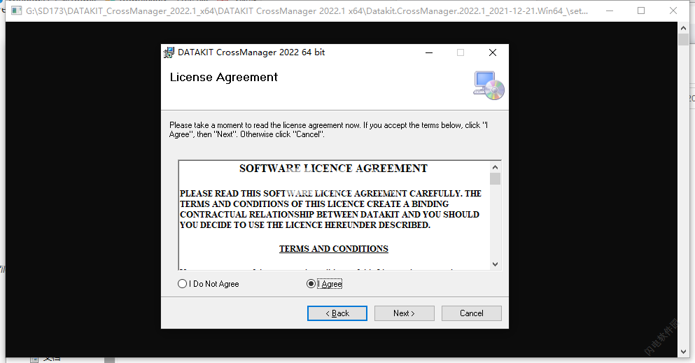Image resolution: width=695 pixels, height=363 pixels.
Task: Click the license text scroll-down arrow
Action: click(x=495, y=264)
